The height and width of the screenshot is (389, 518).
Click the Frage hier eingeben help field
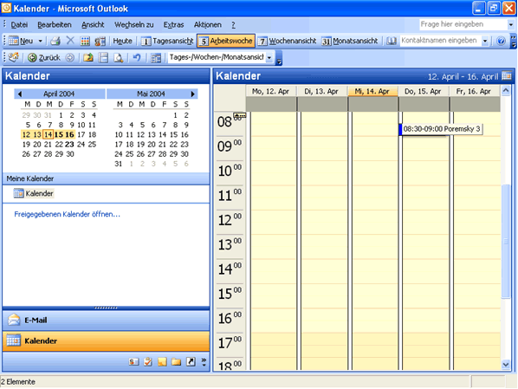click(463, 24)
